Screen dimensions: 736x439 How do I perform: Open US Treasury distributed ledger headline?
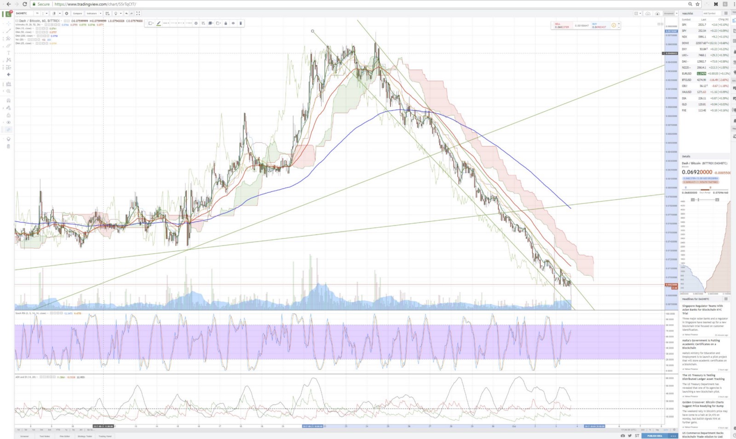pos(703,377)
